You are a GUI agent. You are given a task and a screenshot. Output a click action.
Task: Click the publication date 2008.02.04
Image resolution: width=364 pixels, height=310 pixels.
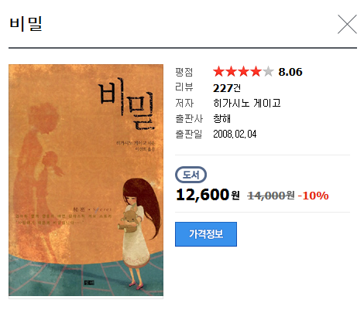point(235,134)
